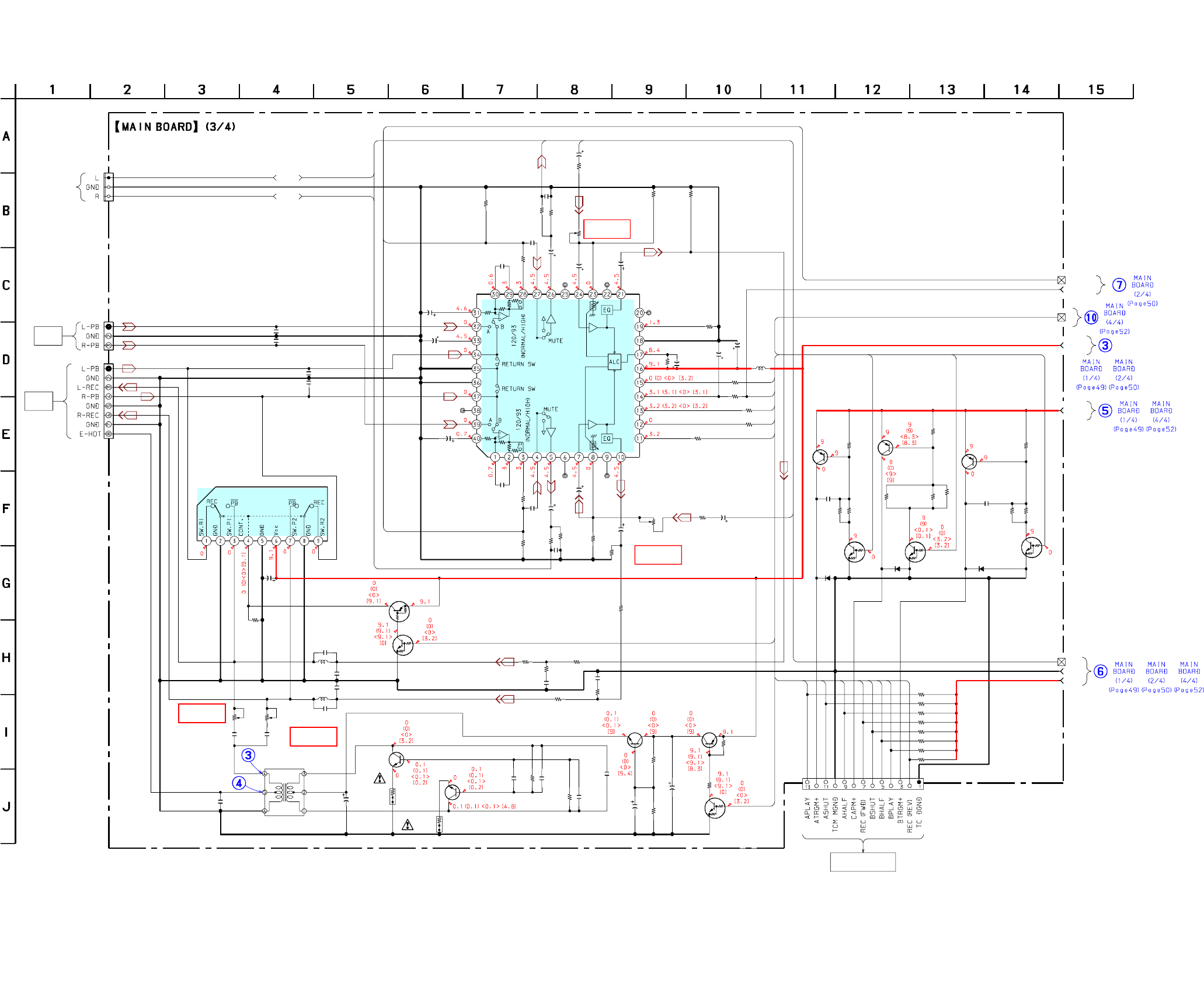Click the blue circled 7 connector marker
The width and height of the screenshot is (1204, 983).
(x=1119, y=285)
